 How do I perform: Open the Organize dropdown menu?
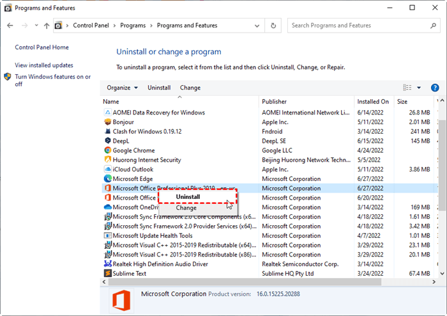click(x=122, y=88)
